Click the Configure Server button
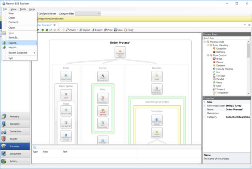 47,14
